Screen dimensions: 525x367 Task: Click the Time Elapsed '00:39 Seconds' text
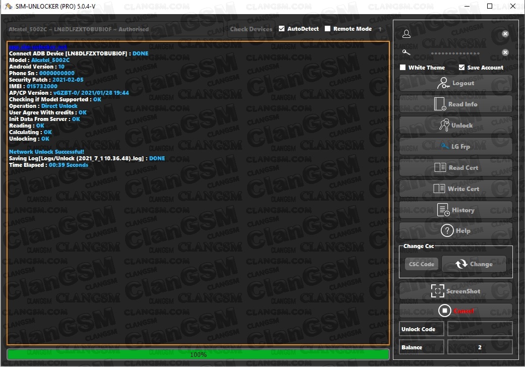[69, 165]
